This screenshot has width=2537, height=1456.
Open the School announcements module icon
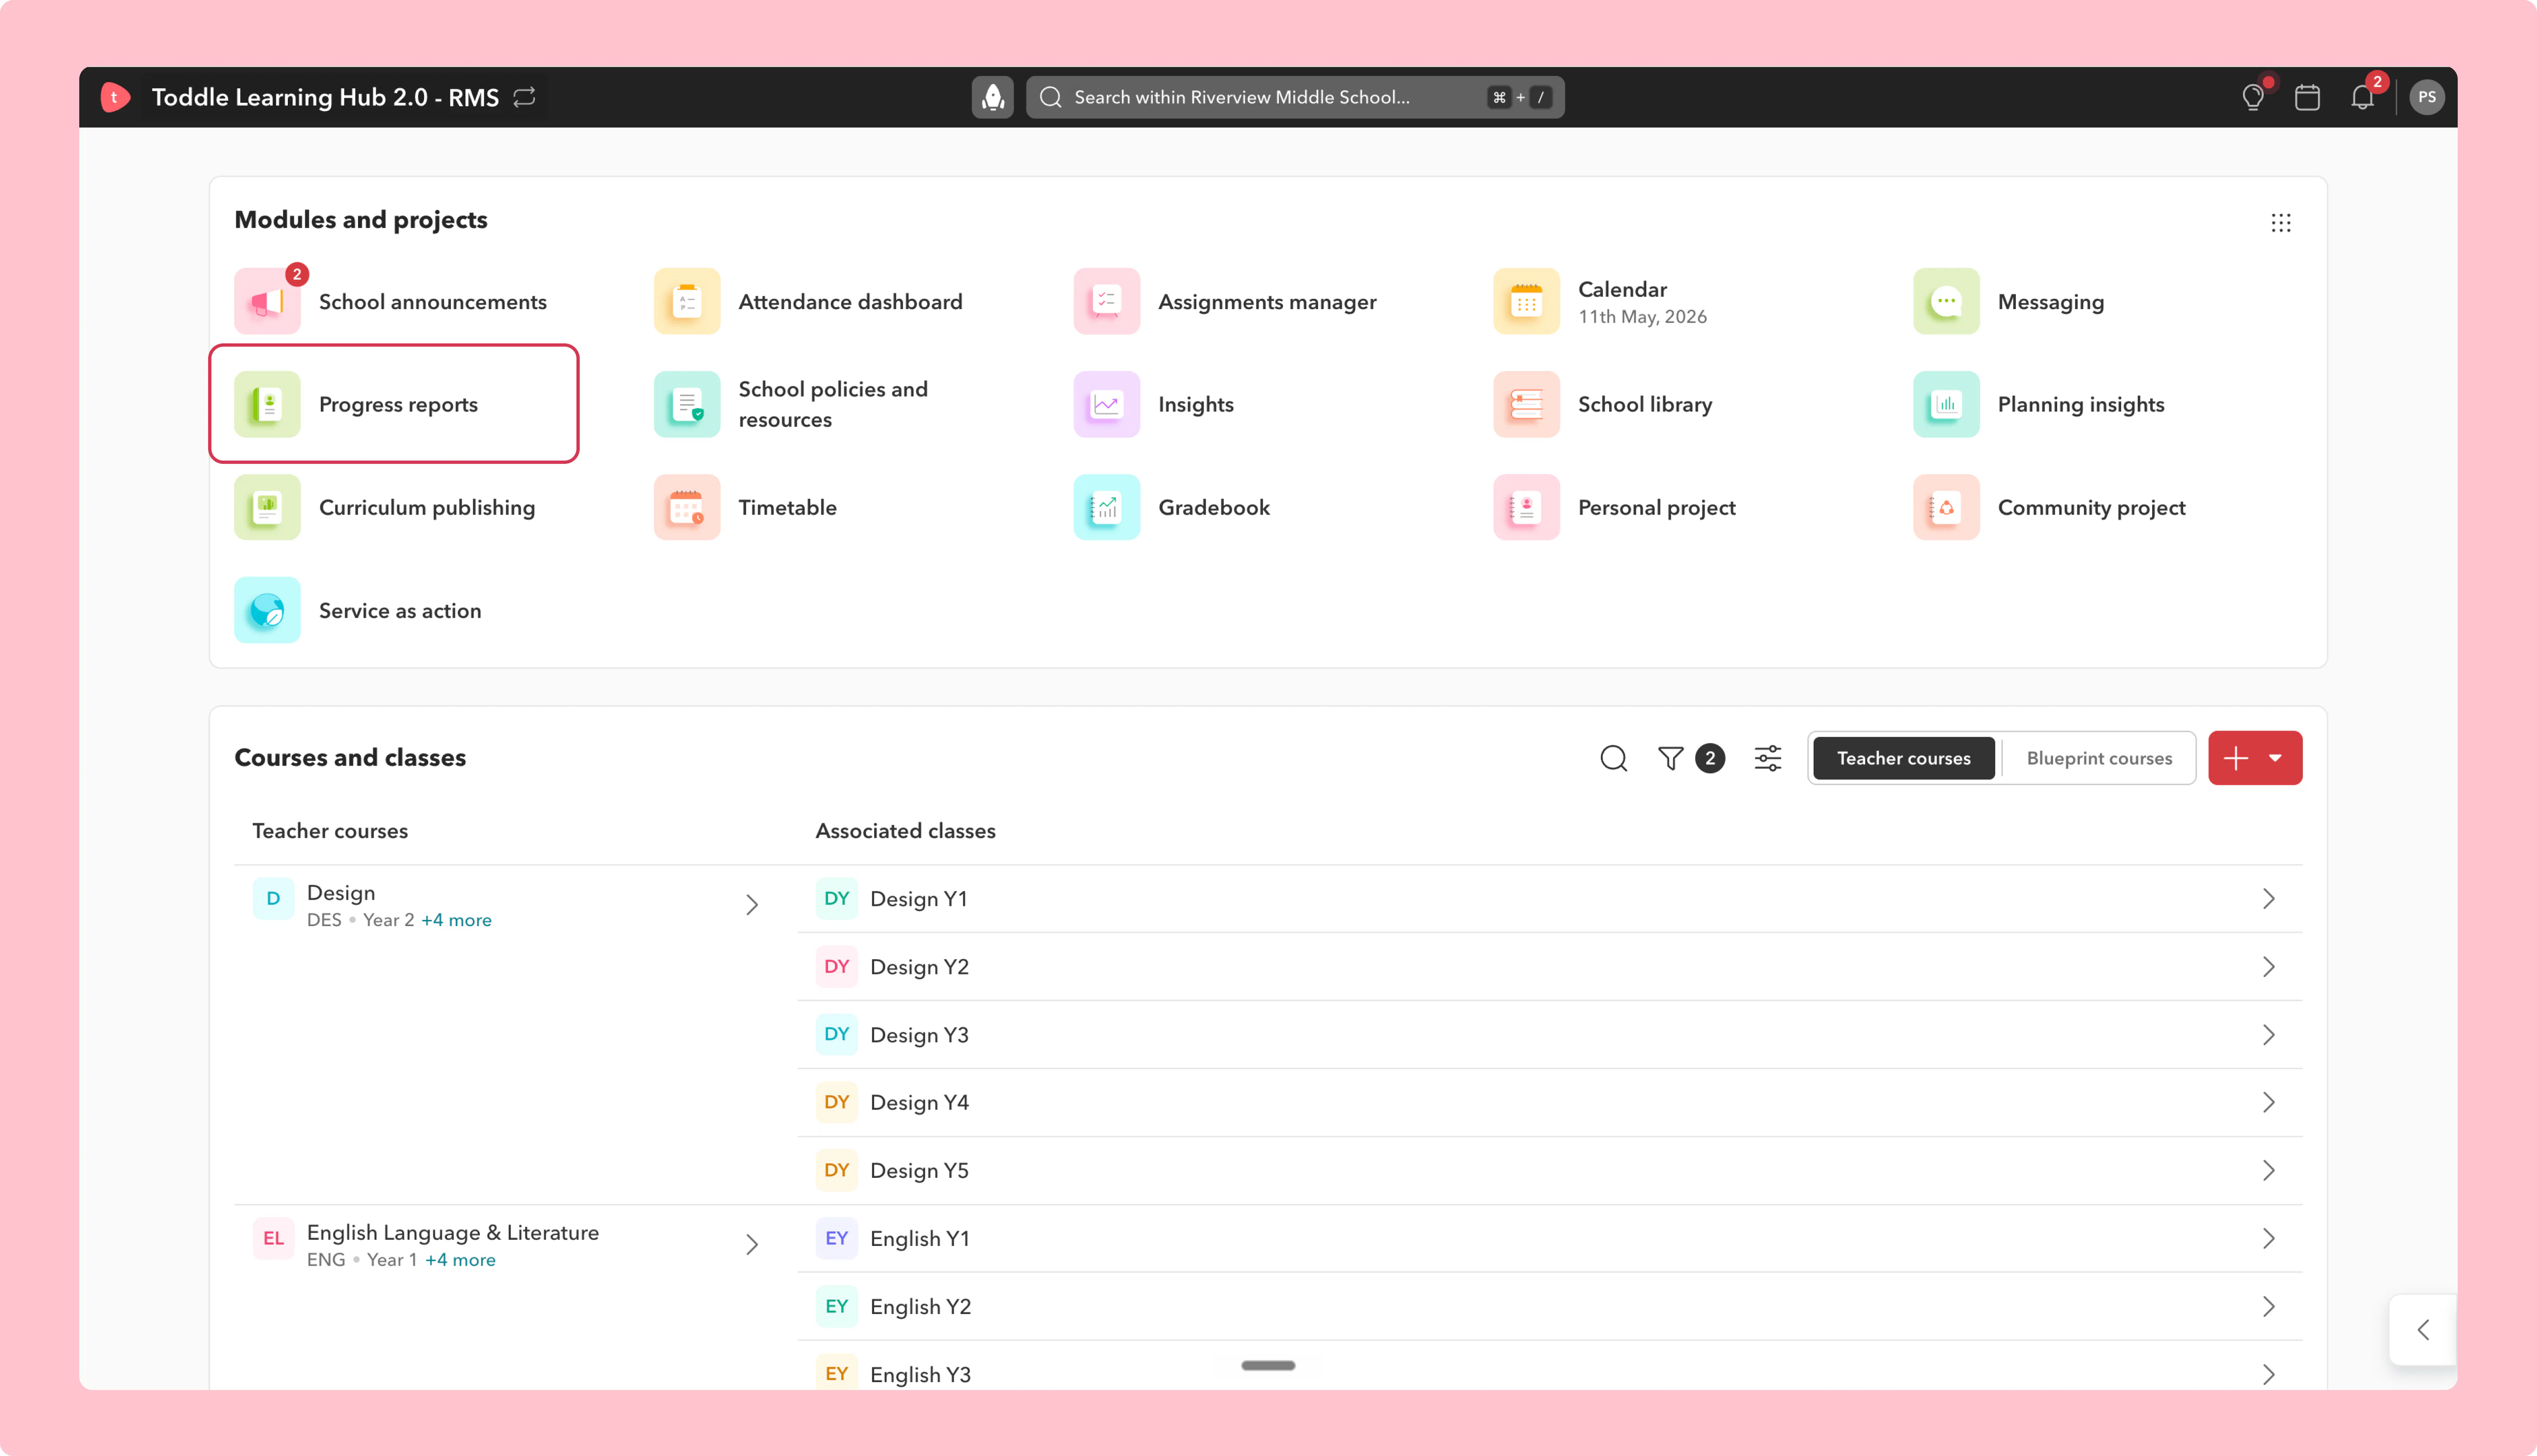[267, 301]
